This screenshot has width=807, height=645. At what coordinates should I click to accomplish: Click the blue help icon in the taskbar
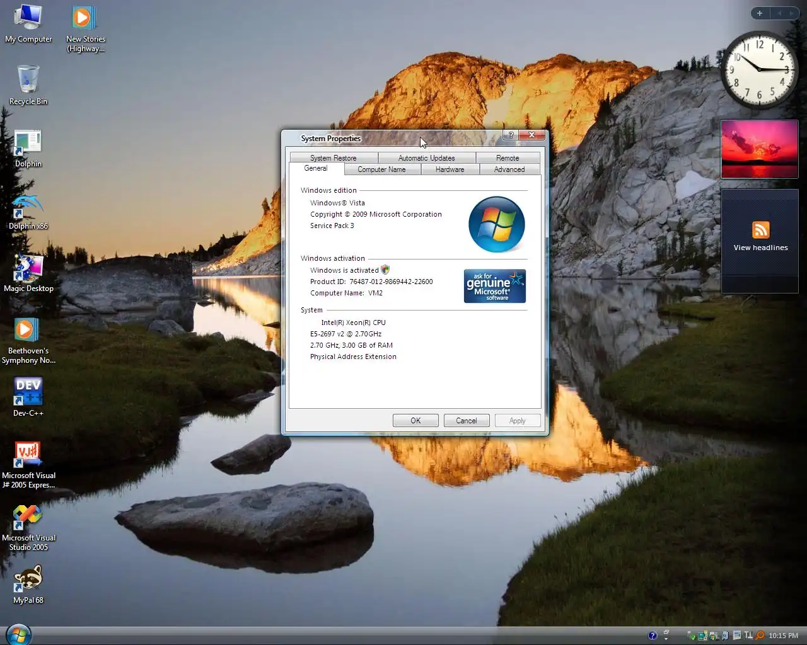click(653, 636)
